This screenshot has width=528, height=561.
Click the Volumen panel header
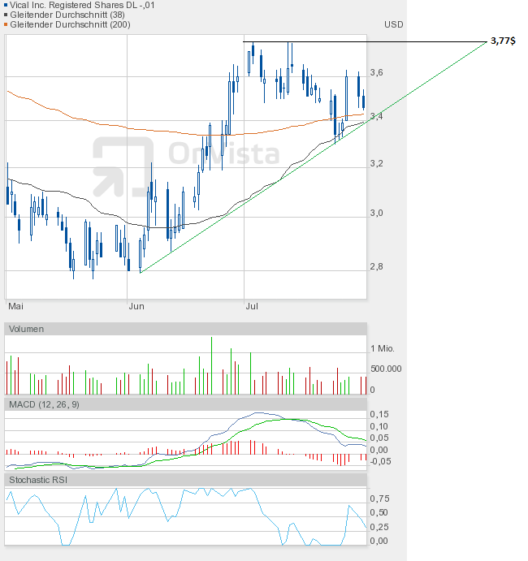(x=185, y=329)
